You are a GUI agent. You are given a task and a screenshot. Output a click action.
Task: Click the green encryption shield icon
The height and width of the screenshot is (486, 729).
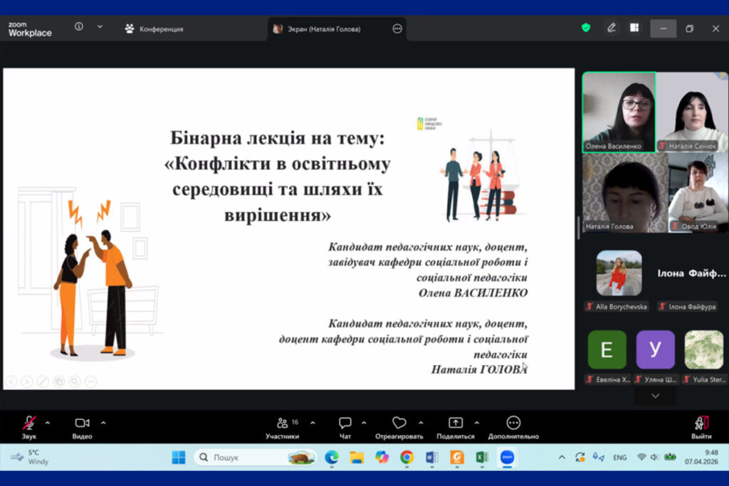[586, 28]
